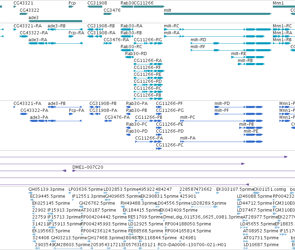Click transcript CG11266-RE
295x250 pixels.
coord(148,78)
